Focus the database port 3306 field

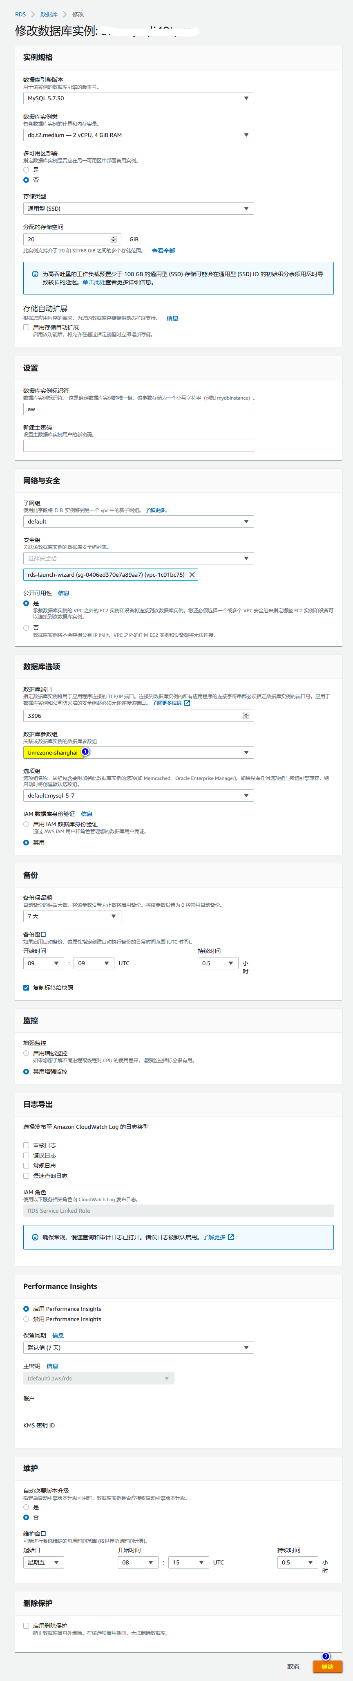[139, 716]
